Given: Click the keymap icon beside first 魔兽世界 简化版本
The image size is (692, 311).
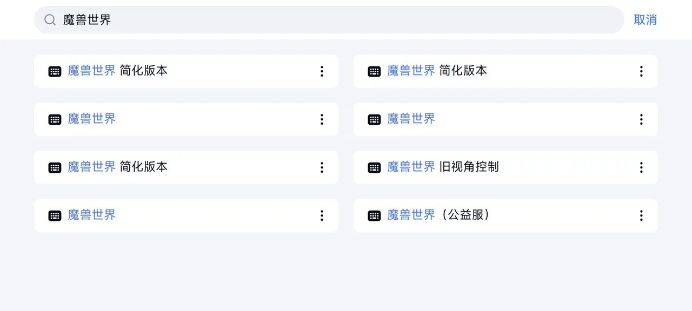Looking at the screenshot, I should [55, 71].
